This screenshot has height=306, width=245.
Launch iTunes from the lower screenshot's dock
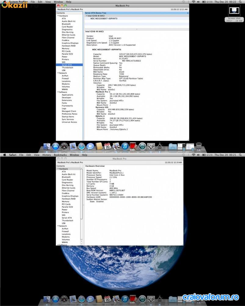[x=125, y=299]
